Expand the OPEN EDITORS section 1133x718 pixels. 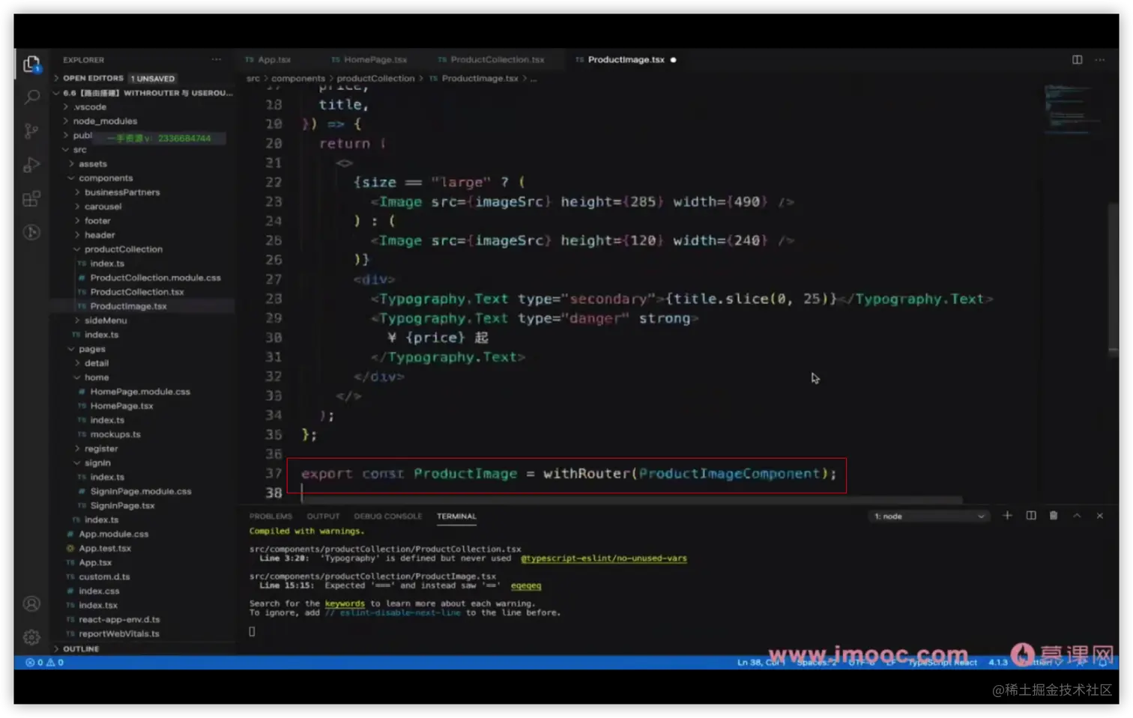pos(93,79)
